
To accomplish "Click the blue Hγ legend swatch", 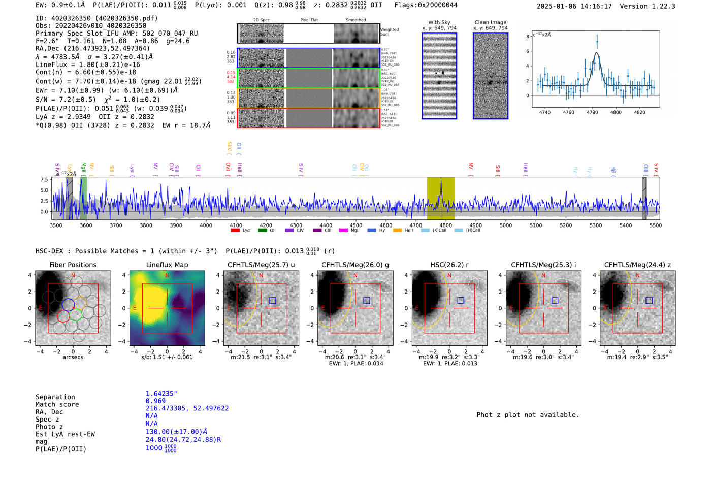I will pos(372,230).
